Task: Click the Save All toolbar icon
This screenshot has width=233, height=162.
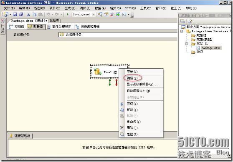Action: click(x=21, y=15)
